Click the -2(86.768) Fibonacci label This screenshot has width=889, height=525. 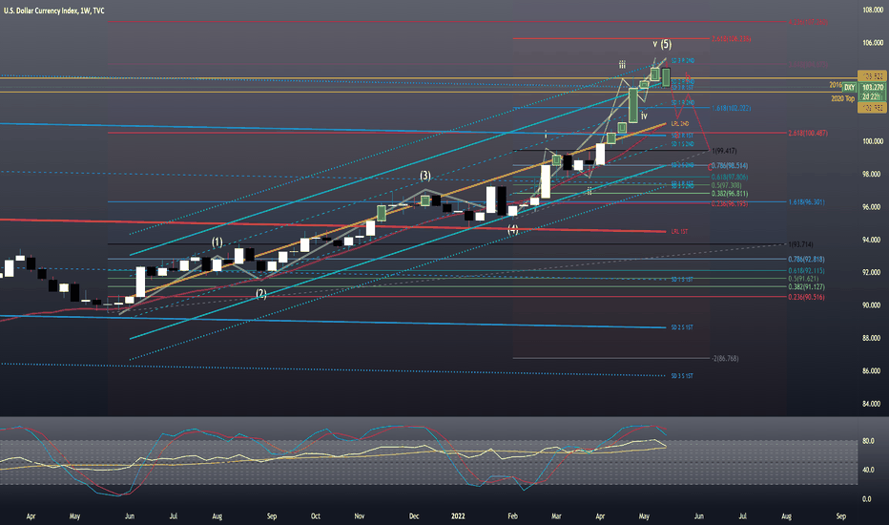click(725, 359)
